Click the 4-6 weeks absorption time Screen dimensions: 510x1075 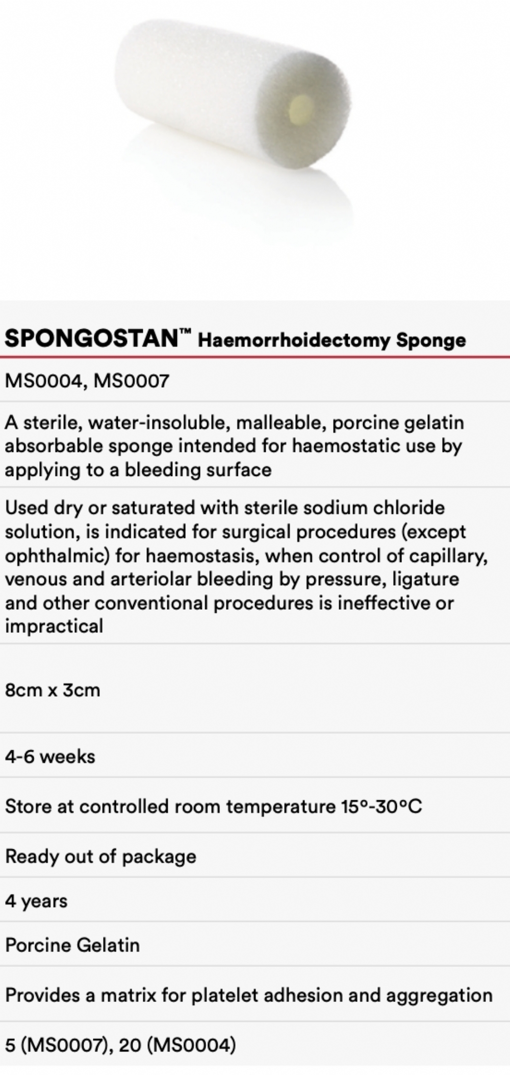[x=50, y=756]
